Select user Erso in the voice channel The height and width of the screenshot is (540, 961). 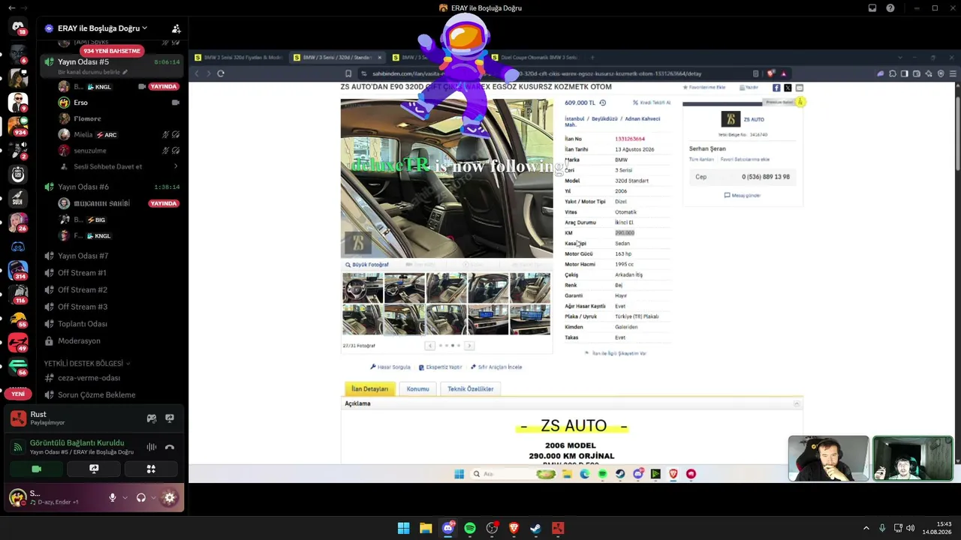[80, 103]
